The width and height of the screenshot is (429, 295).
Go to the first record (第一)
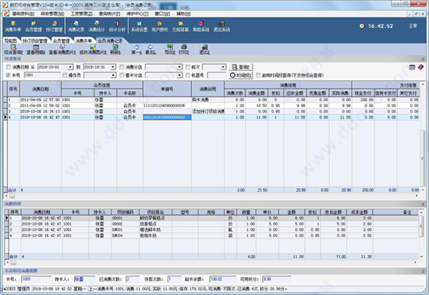point(136,49)
